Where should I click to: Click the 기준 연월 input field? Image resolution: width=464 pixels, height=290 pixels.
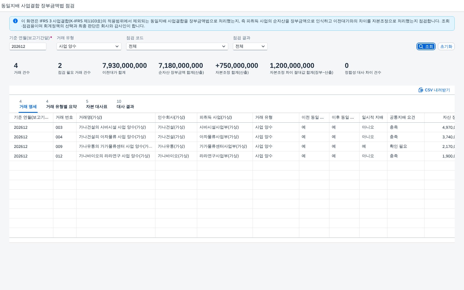pyautogui.click(x=28, y=46)
